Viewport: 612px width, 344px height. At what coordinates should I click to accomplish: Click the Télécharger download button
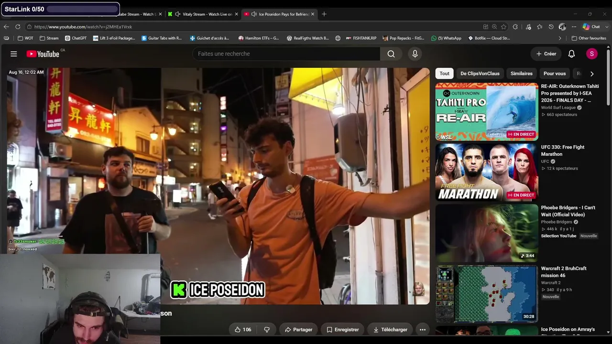(390, 330)
